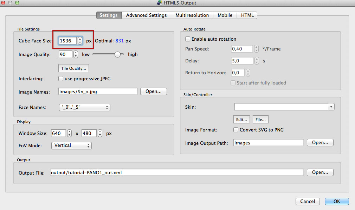
Task: Toggle Convert SVG to PNG checkbox
Action: click(x=236, y=130)
